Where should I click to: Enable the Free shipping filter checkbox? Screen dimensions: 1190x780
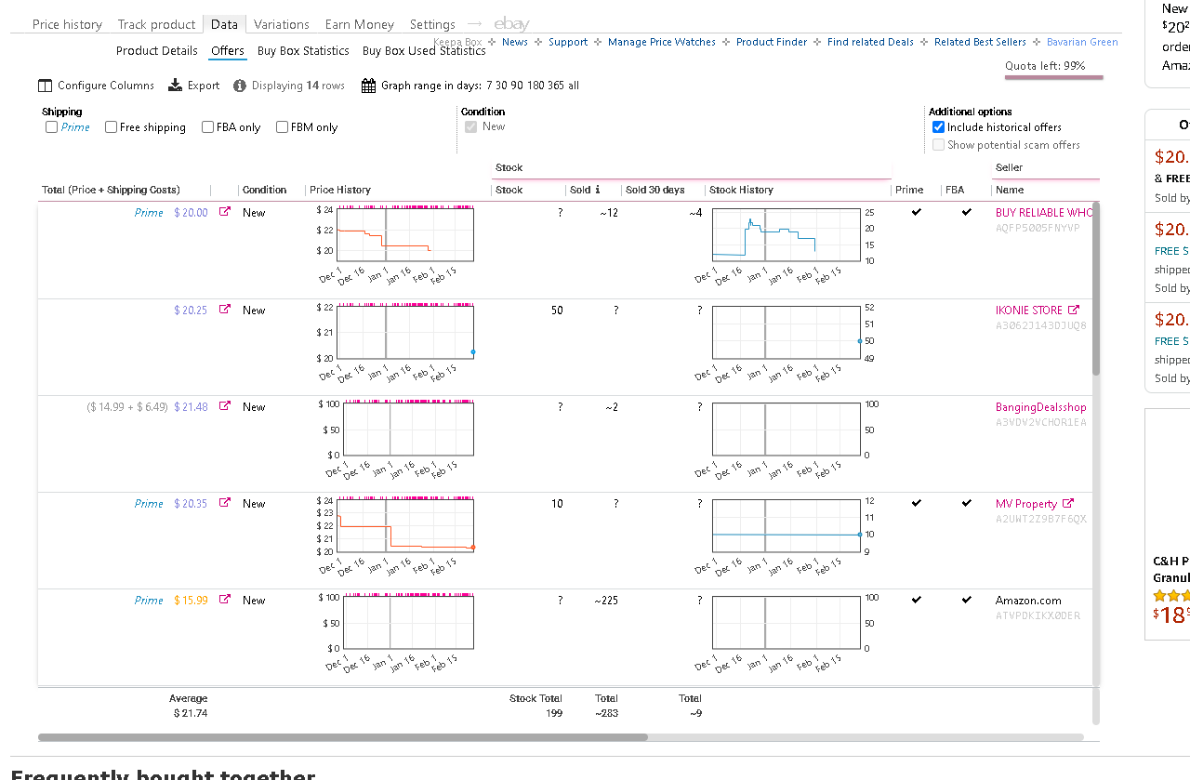[112, 127]
